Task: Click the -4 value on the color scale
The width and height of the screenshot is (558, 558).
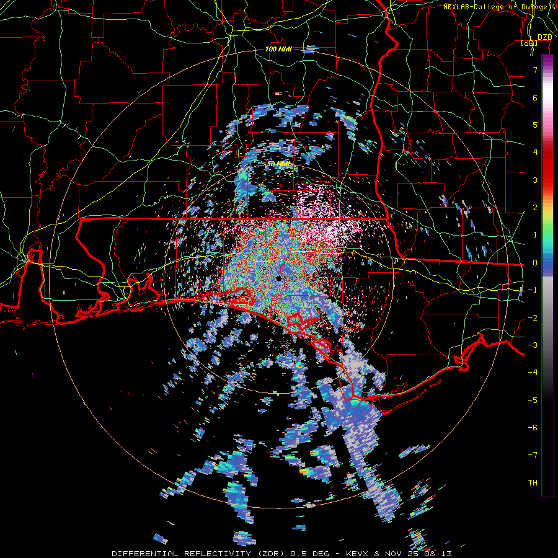Action: tap(533, 373)
